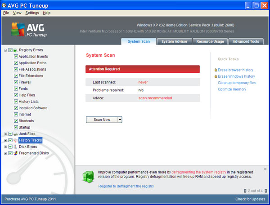The height and width of the screenshot is (205, 270).
Task: Select the Junk Files tree label
Action: tap(27, 134)
